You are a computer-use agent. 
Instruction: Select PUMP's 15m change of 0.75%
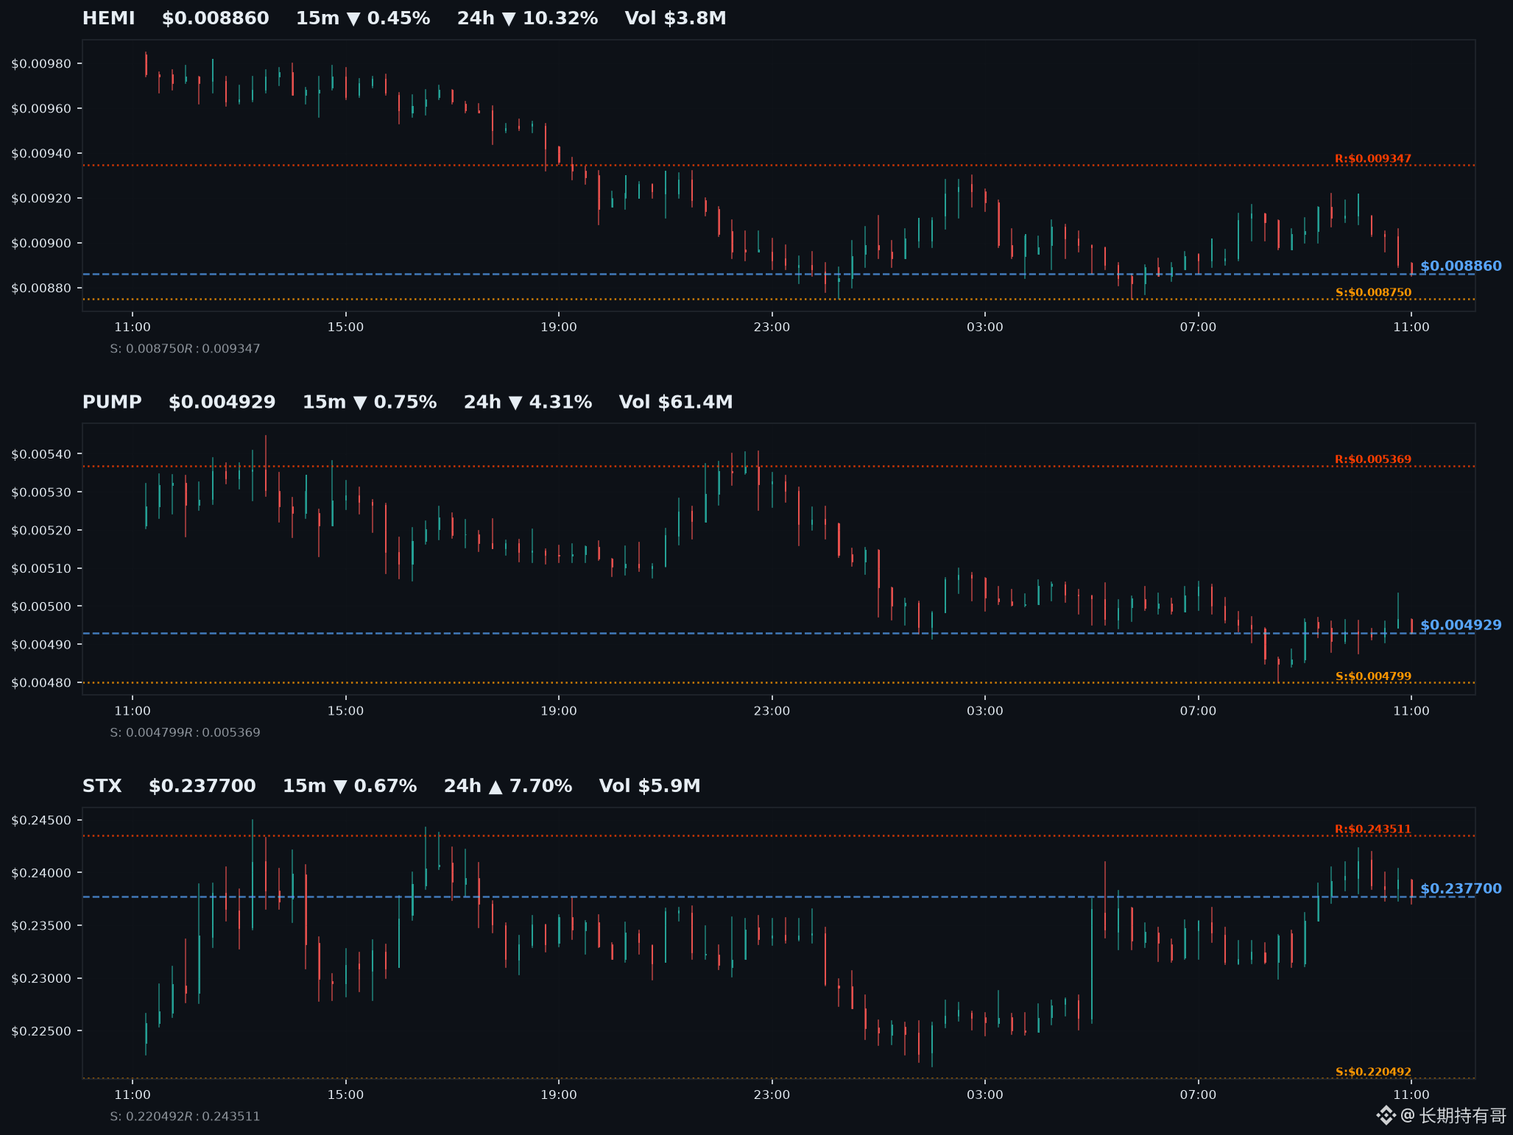(370, 402)
